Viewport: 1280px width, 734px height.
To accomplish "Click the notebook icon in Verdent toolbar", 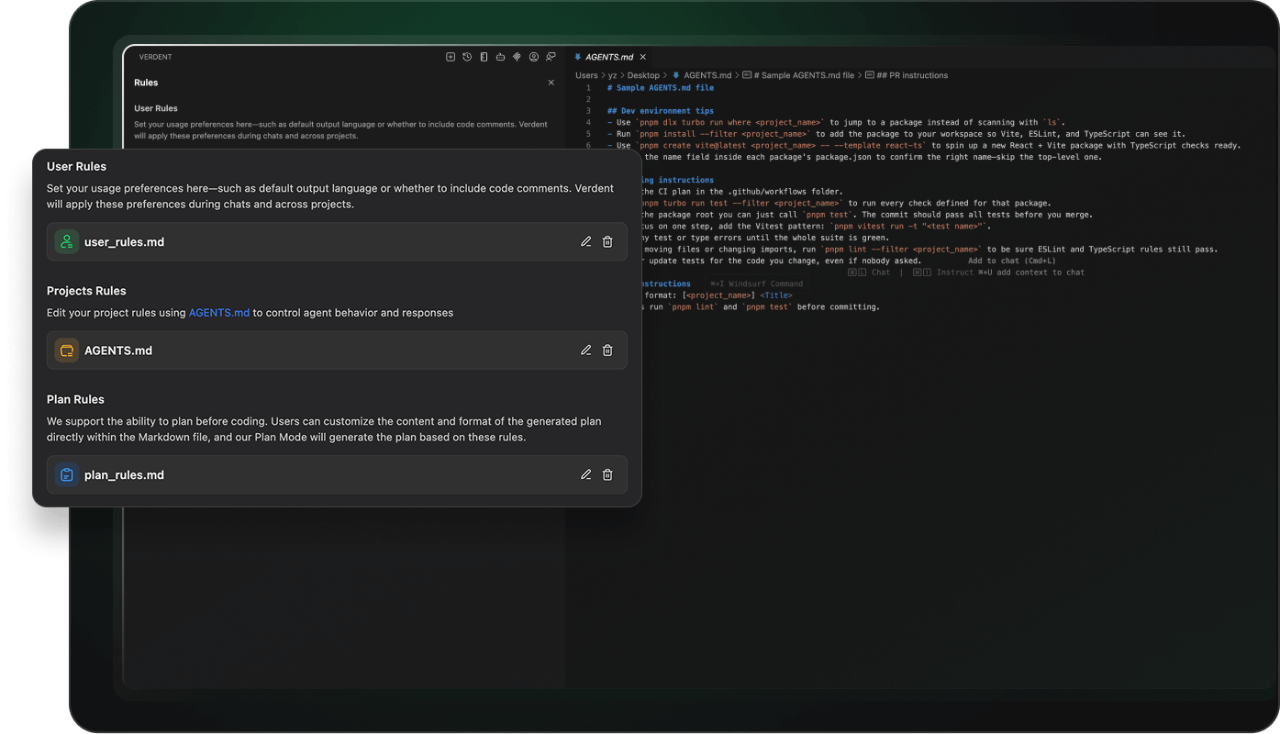I will pyautogui.click(x=484, y=57).
